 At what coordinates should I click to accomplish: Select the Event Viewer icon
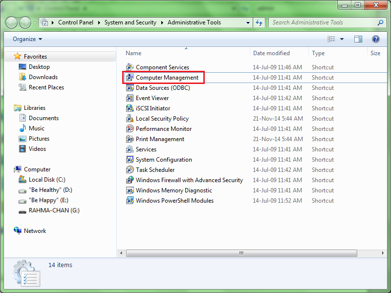pyautogui.click(x=130, y=98)
